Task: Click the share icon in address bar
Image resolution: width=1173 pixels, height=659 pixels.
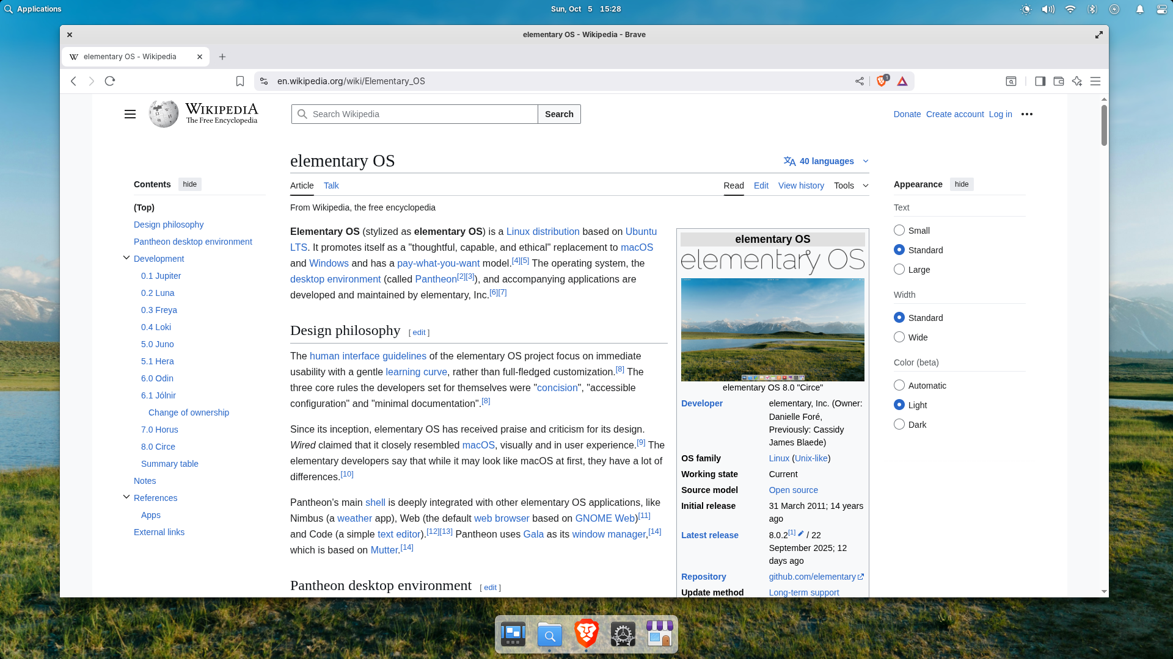Action: coord(860,81)
